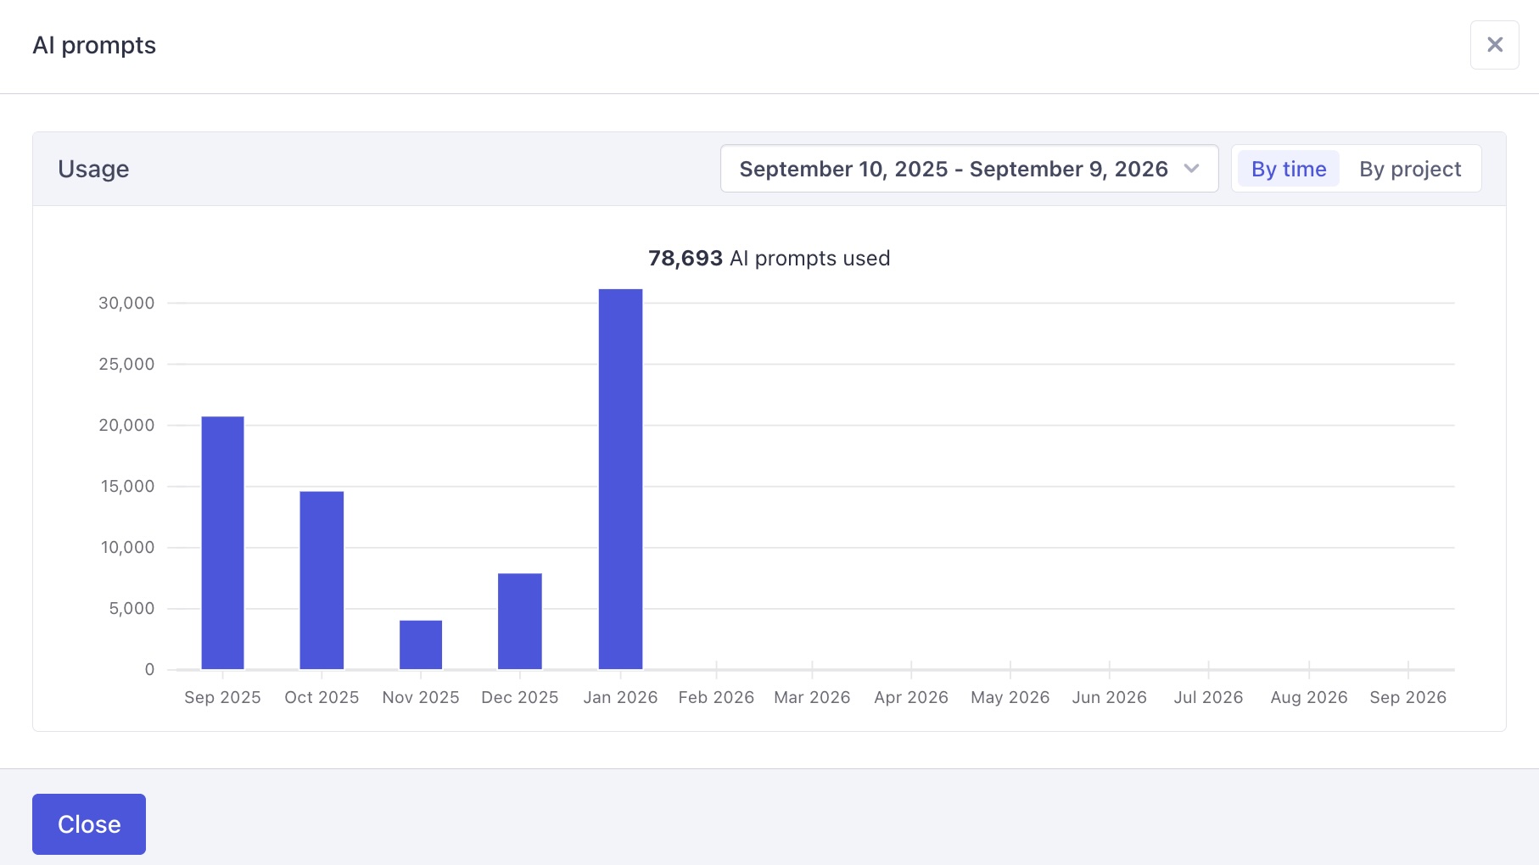Image resolution: width=1539 pixels, height=865 pixels.
Task: Click the AI prompts dialog title
Action: coord(94,45)
